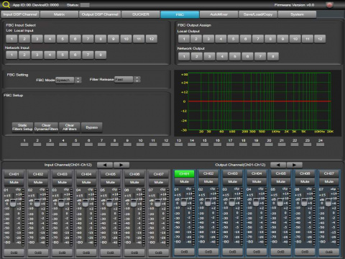This screenshot has width=345, height=259.
Task: Click output channel 06 fader knob
Action: (x=304, y=202)
